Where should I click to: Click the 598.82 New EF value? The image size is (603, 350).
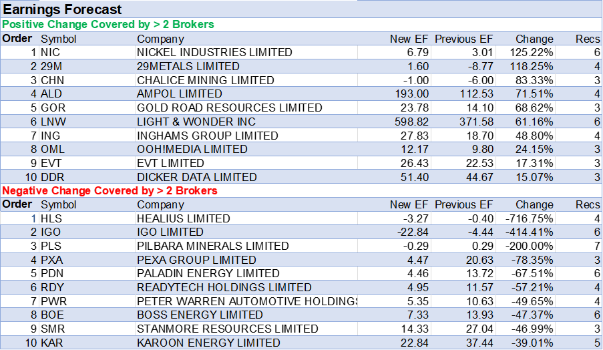tap(411, 122)
